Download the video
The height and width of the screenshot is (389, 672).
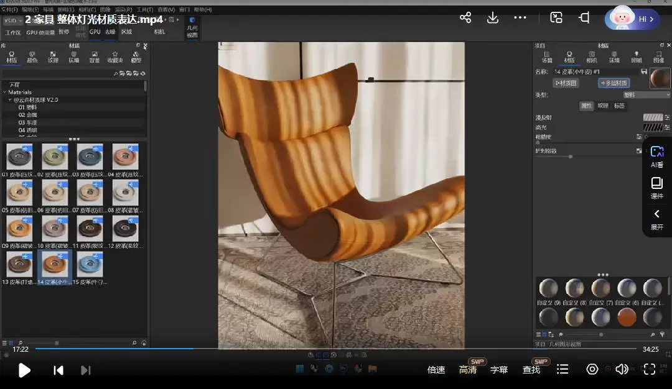pos(493,17)
